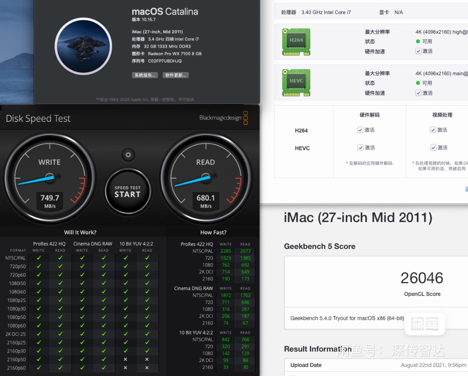
Task: Click NTSC/PAL ProRes 422 HQ write checkmark
Action: click(x=39, y=258)
